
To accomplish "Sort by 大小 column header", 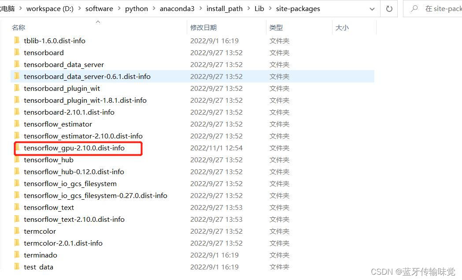I will coord(342,28).
